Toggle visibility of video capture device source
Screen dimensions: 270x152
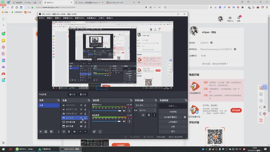(x=81, y=113)
